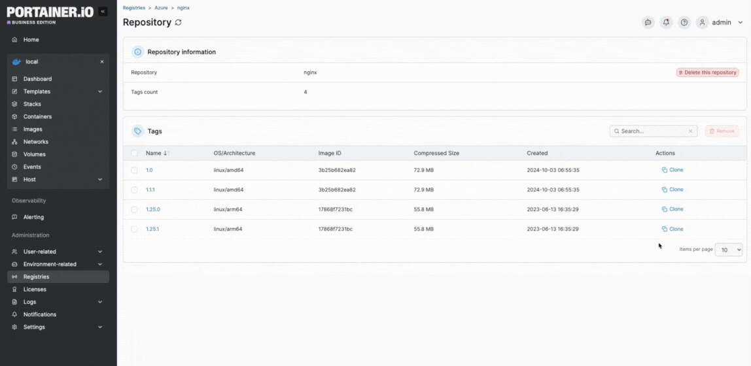Check the box for tag 1.0
Viewport: 751px width, 366px height.
click(134, 170)
